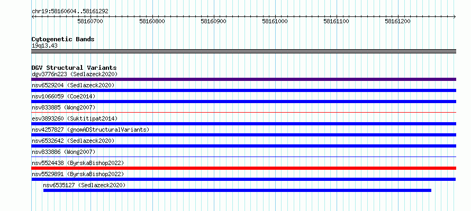Screen dimensions: 471x211
Task: Click ruler position 58161200
Action: 398,21
